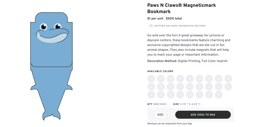Click the quantity field showing 500
Viewport: 257px width, 127px height.
tap(160, 115)
